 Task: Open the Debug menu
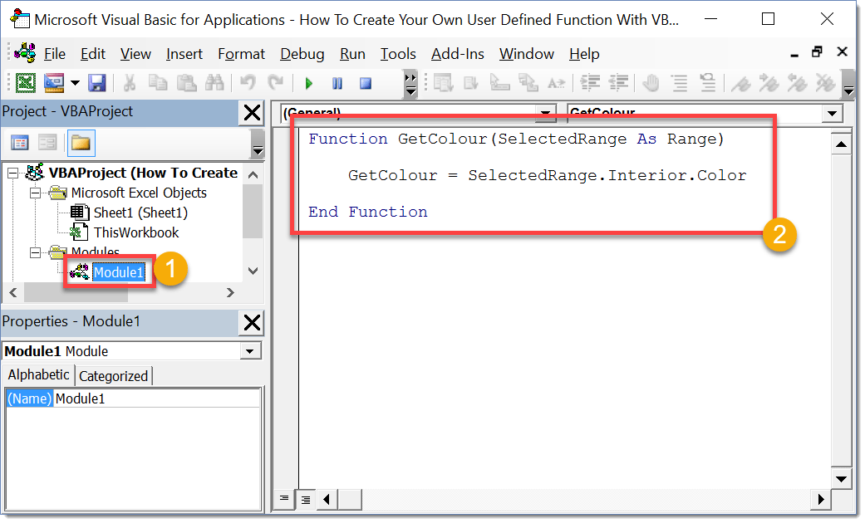point(302,54)
